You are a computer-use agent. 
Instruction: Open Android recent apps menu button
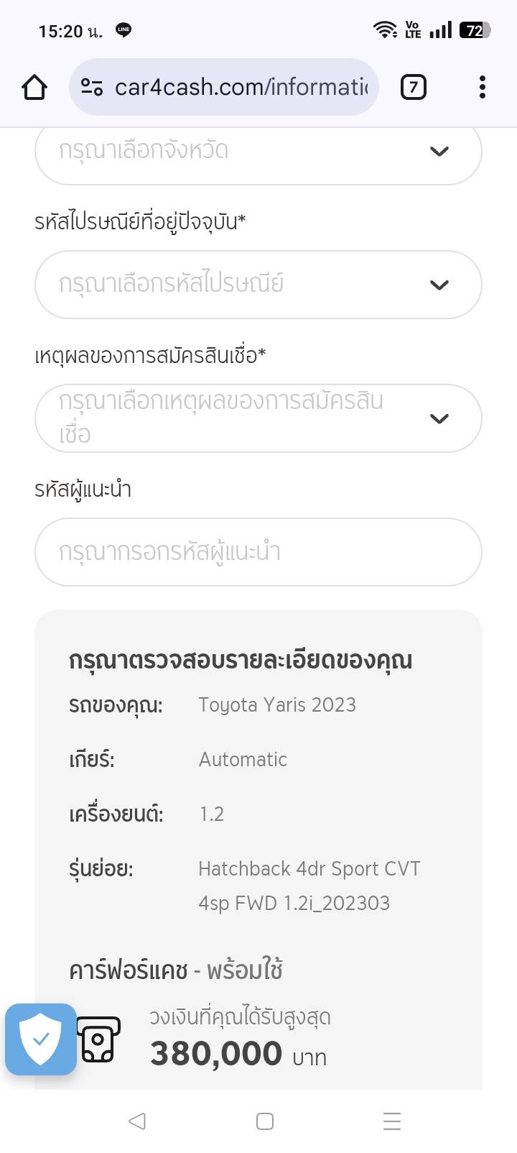pyautogui.click(x=391, y=1121)
